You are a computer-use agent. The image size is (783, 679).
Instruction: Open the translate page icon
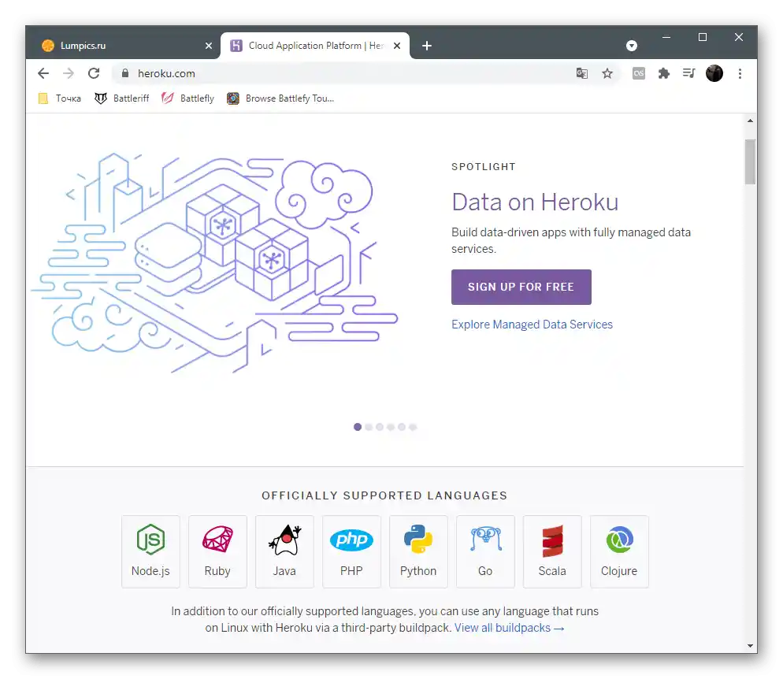click(x=582, y=74)
